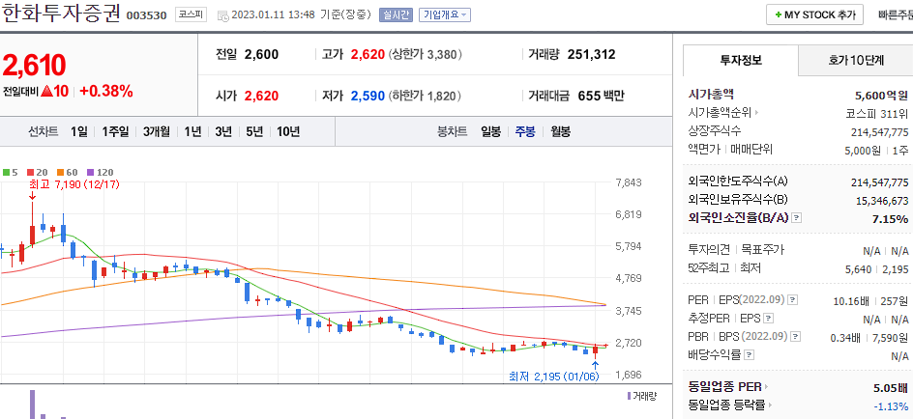Select the 5년 line chart period
913x419 pixels.
pyautogui.click(x=254, y=132)
